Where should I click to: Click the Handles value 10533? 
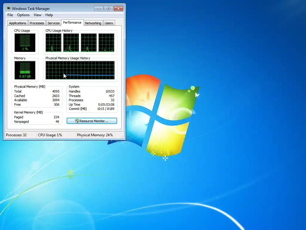click(110, 91)
